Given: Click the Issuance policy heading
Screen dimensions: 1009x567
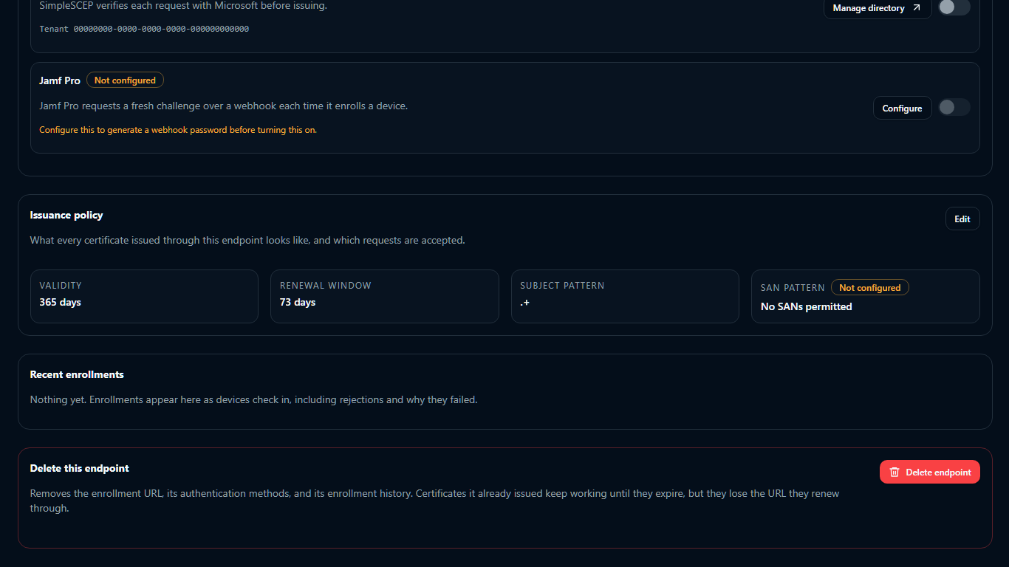Looking at the screenshot, I should pyautogui.click(x=66, y=215).
